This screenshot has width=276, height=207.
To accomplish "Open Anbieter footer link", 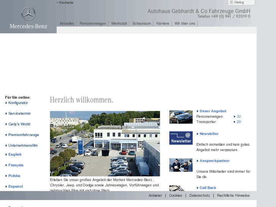I will coord(155,196).
